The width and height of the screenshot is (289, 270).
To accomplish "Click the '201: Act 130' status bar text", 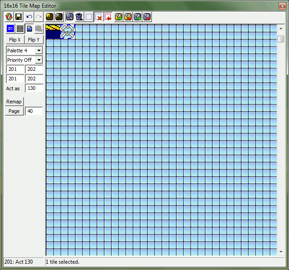I will tap(18, 262).
